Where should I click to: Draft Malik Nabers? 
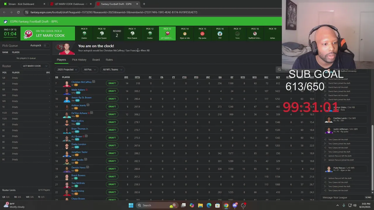(x=112, y=91)
